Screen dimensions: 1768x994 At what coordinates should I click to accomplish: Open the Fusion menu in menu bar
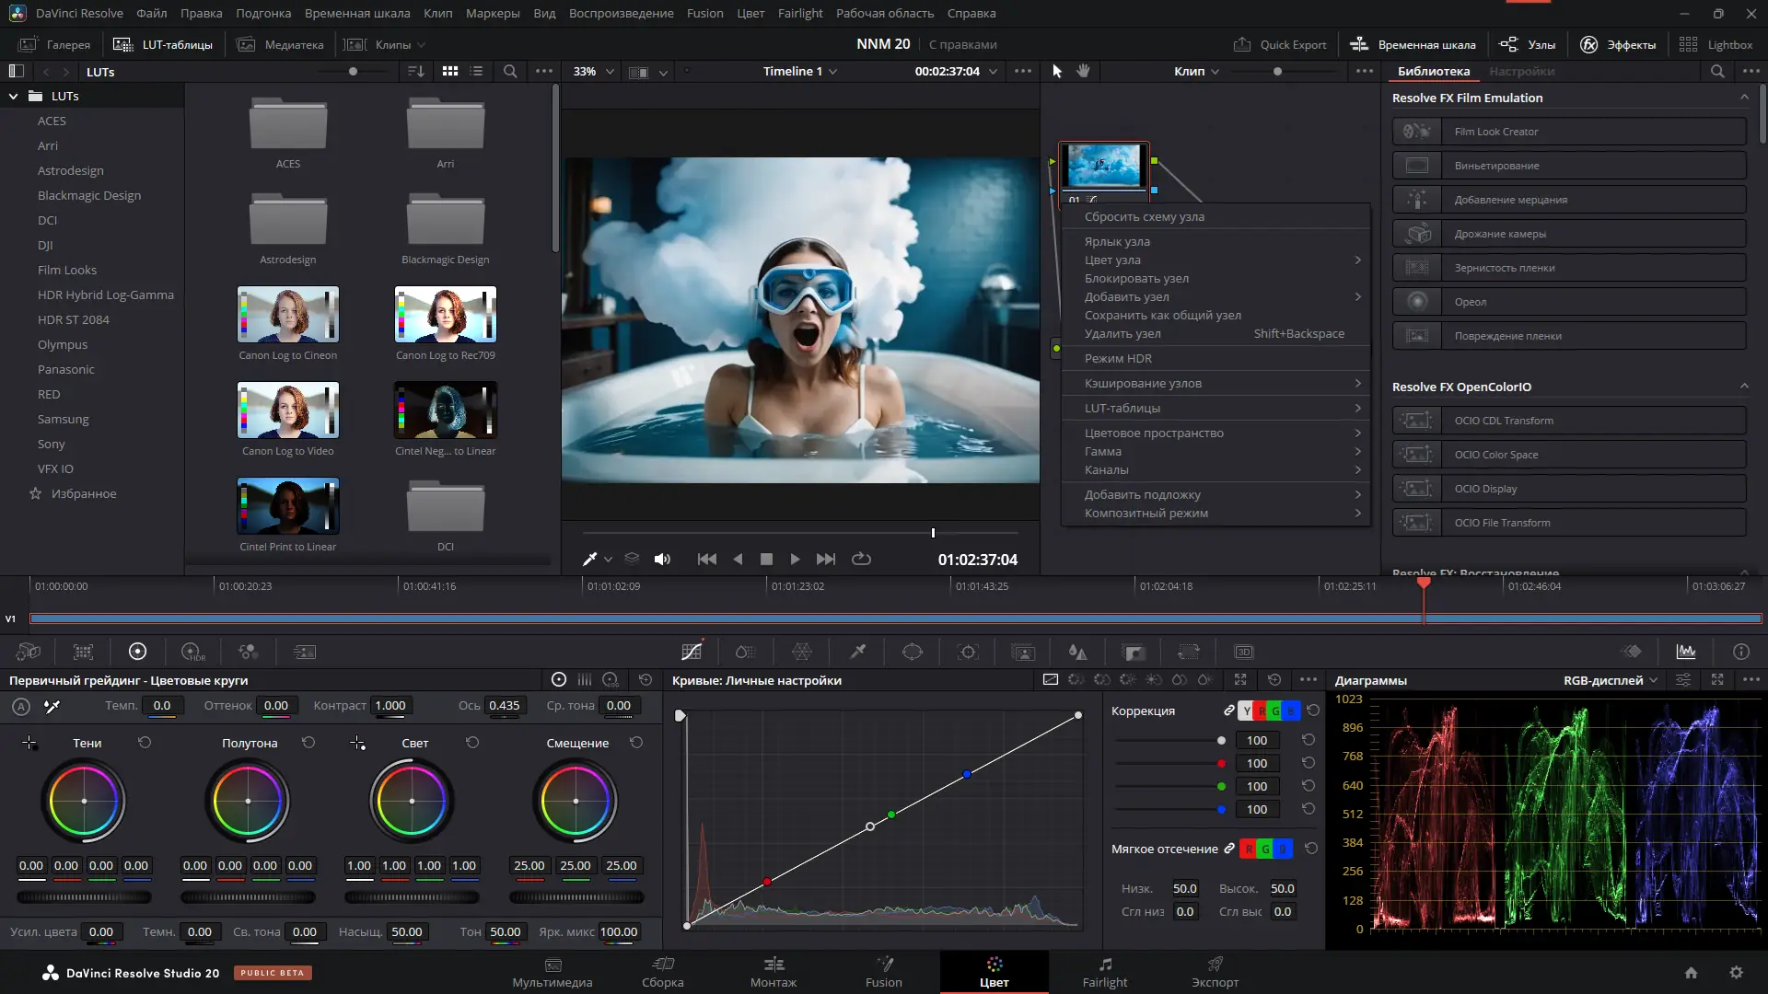(704, 13)
